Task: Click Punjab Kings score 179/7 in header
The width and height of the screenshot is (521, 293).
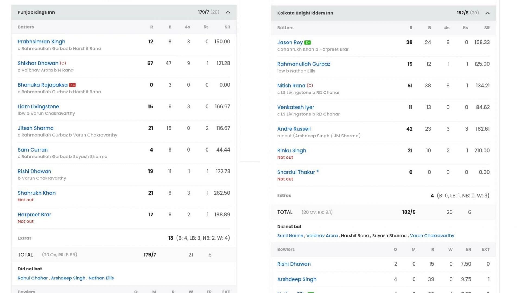Action: coord(204,12)
